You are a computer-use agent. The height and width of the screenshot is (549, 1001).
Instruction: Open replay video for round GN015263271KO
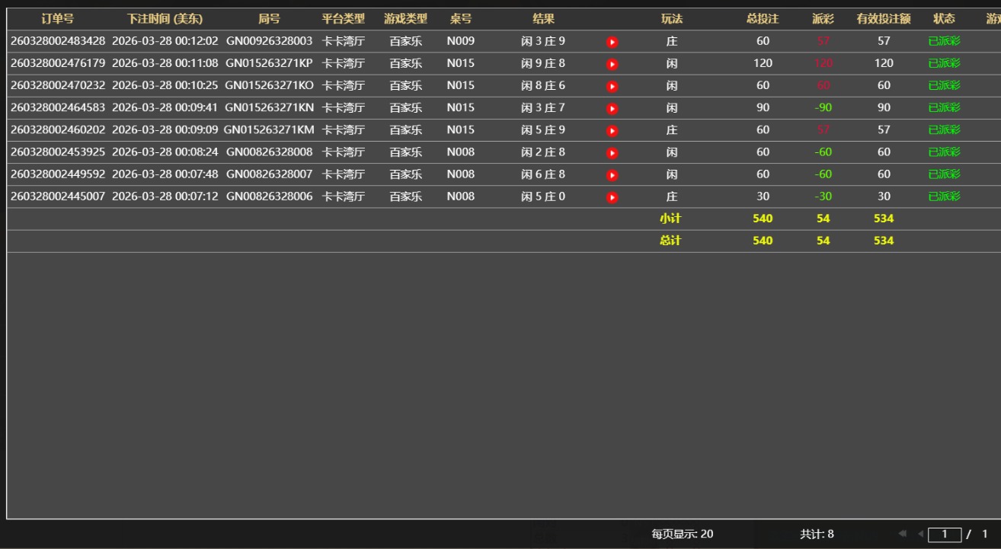[612, 85]
